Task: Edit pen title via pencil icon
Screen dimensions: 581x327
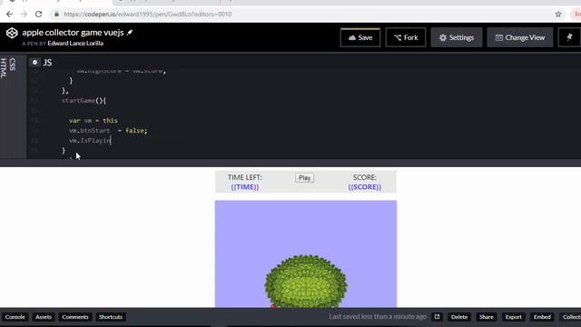Action: (x=130, y=33)
